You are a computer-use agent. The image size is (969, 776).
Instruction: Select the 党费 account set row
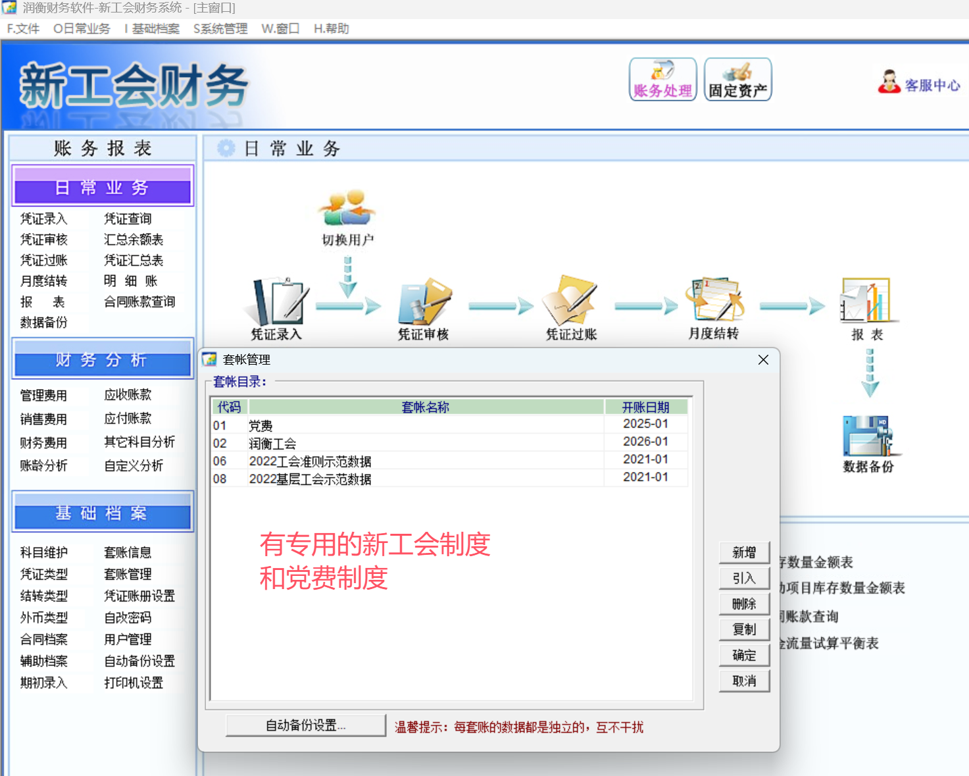[x=449, y=425]
